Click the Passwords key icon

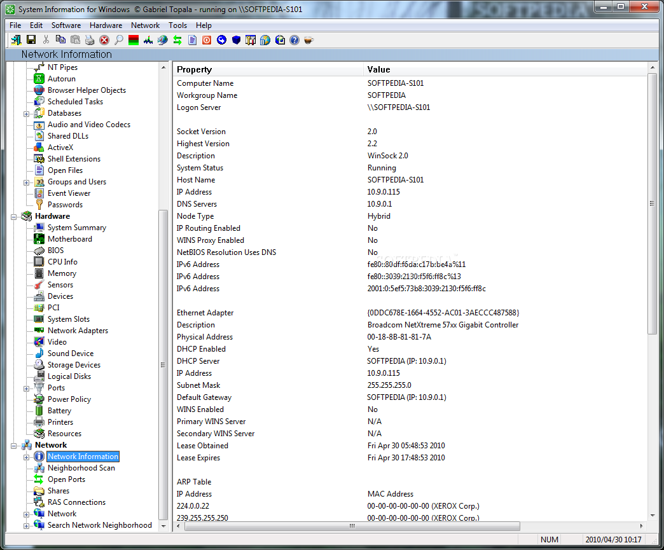(x=39, y=205)
